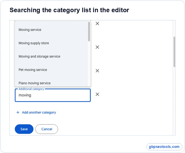Click the topmost X remove icon
Screen dimensions: 185x153
pyautogui.click(x=97, y=24)
